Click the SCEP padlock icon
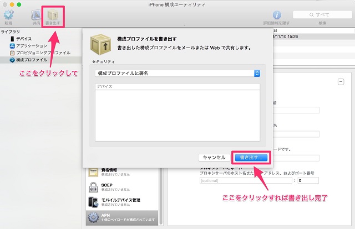Image resolution: width=355 pixels, height=229 pixels. click(x=93, y=187)
